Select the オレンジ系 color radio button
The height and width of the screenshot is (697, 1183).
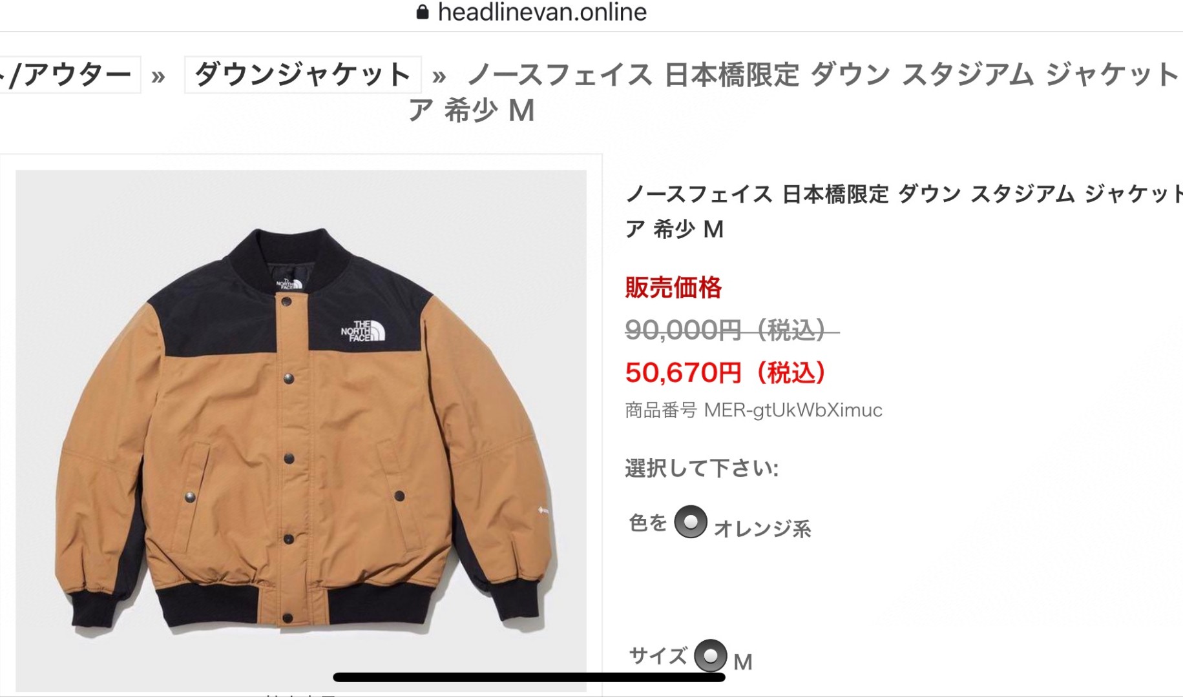tap(691, 521)
